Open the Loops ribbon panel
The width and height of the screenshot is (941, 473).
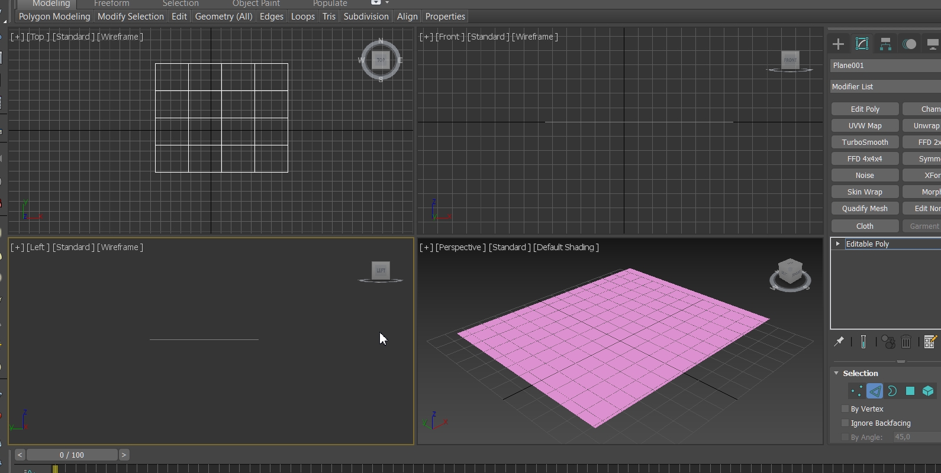(x=303, y=17)
